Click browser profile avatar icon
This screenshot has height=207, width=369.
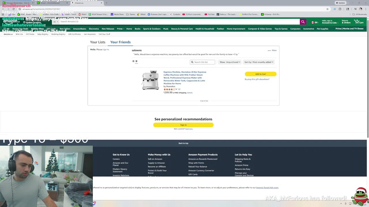click(x=360, y=9)
